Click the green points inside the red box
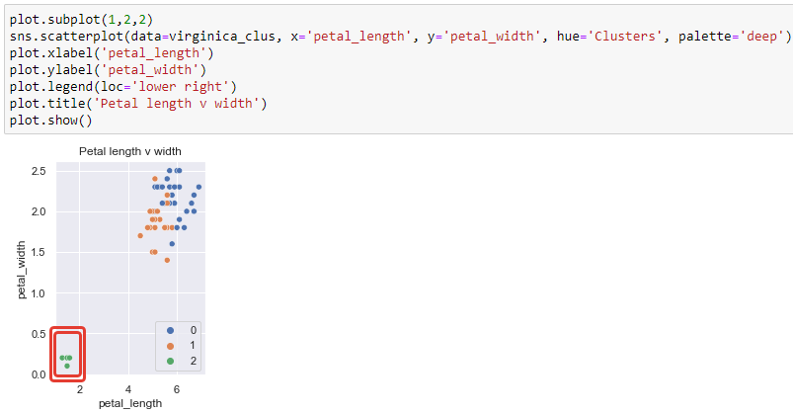This screenshot has height=414, width=793. pos(66,358)
